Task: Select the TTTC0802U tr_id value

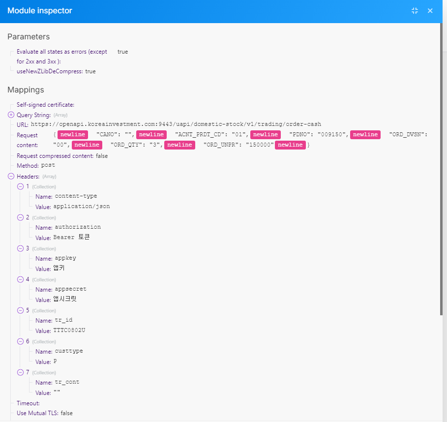Action: [x=69, y=331]
